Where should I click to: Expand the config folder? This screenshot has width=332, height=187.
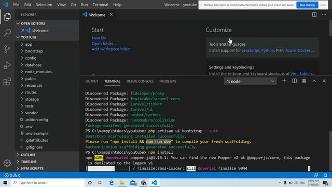(x=47, y=58)
